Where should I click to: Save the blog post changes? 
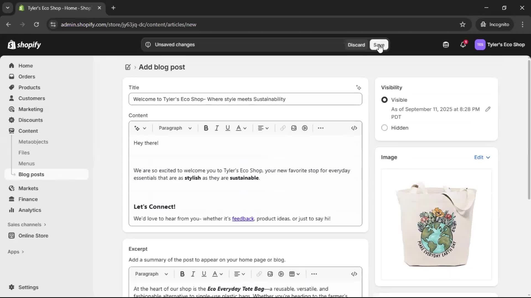pyautogui.click(x=379, y=45)
